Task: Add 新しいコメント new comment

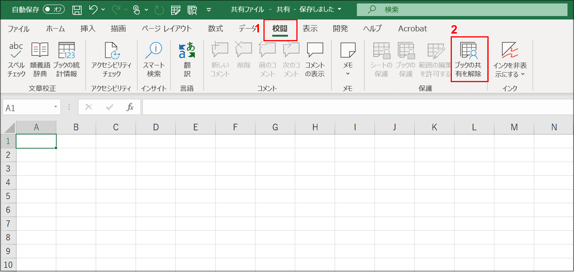Action: (x=220, y=60)
